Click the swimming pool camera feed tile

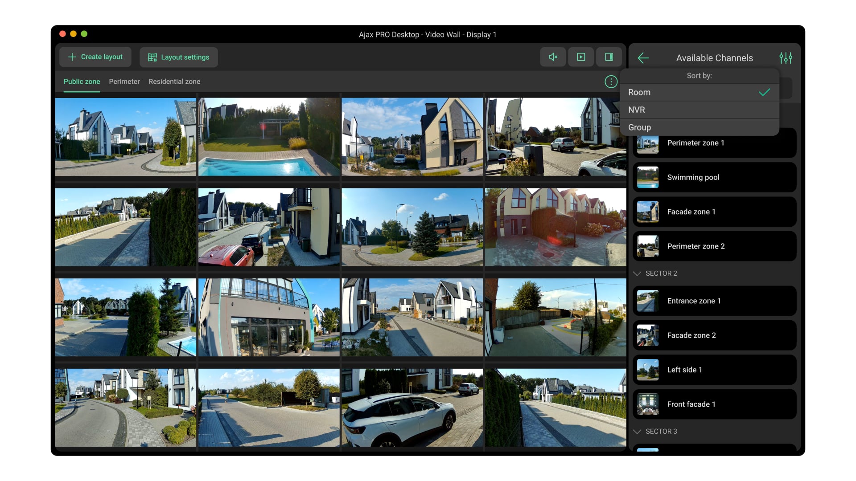(269, 137)
